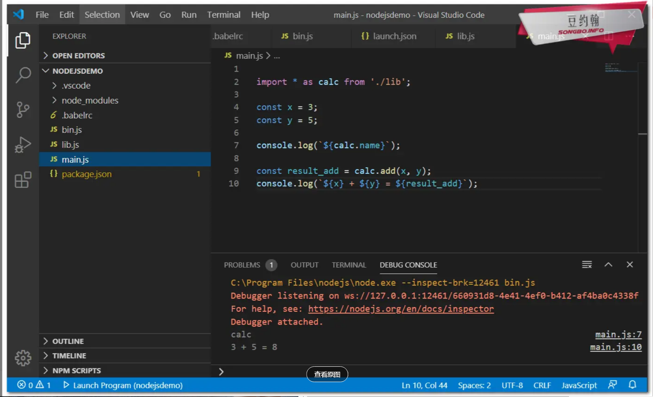Collapse the NODEJSDEMO folder section

click(125, 71)
